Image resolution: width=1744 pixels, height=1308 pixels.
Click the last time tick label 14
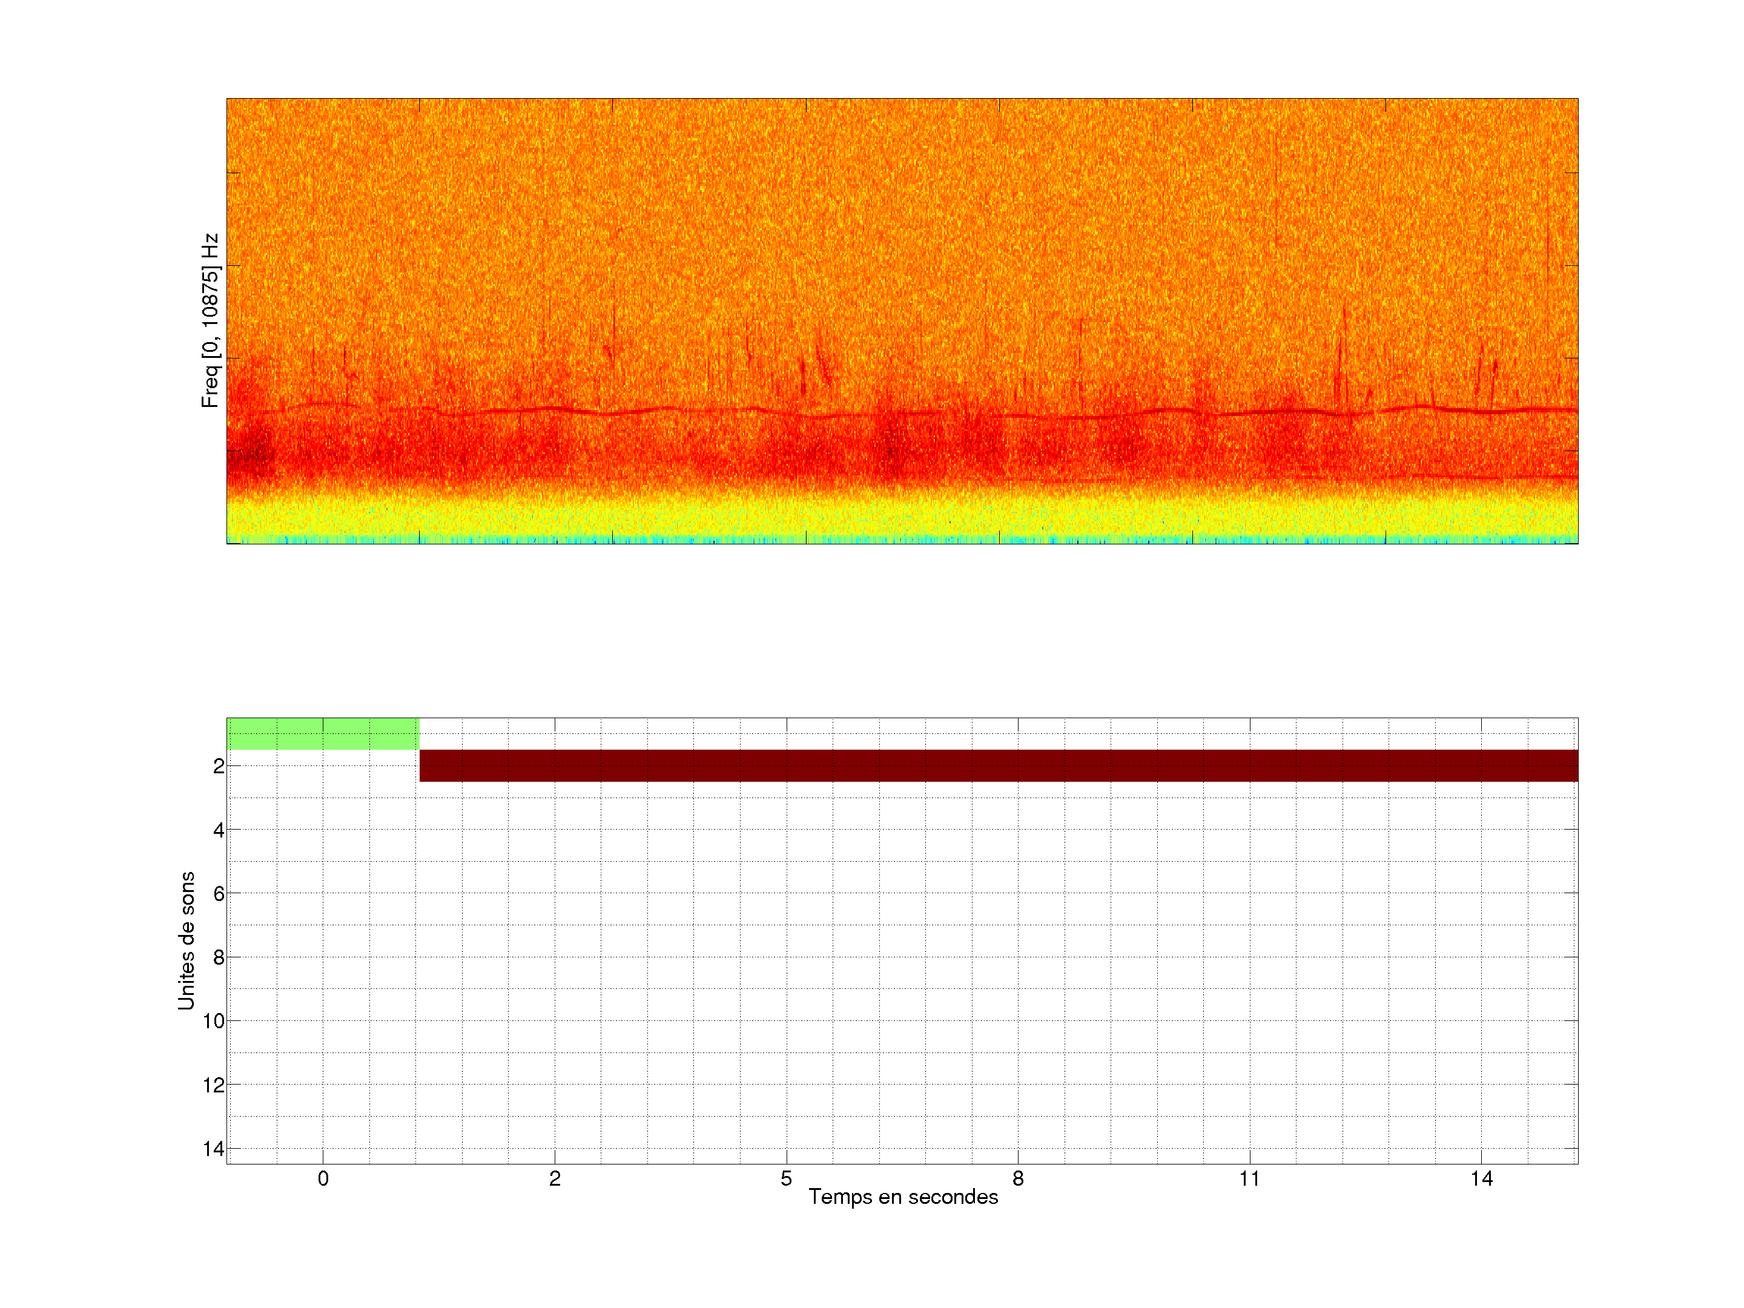pos(1481,1178)
